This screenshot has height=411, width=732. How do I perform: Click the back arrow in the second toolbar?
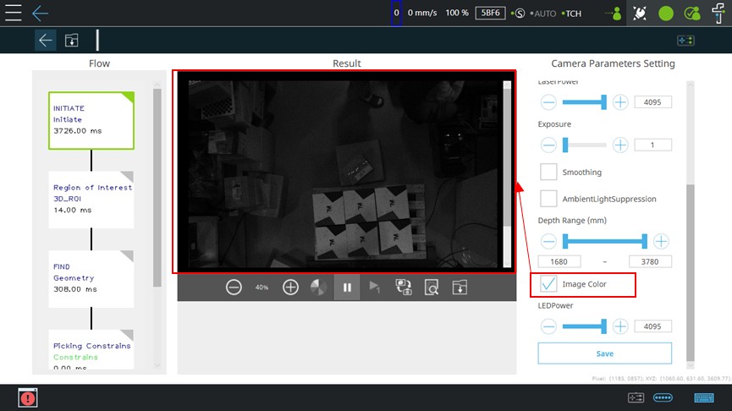point(46,41)
